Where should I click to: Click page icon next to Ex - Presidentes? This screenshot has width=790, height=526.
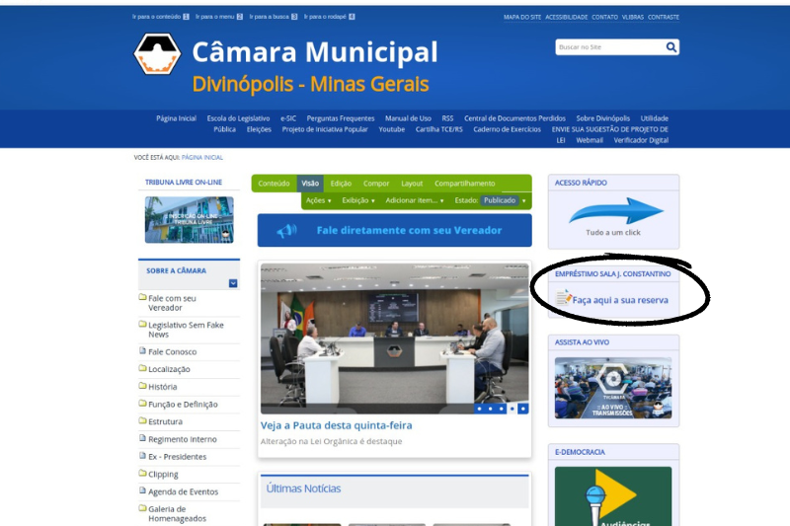pyautogui.click(x=142, y=456)
